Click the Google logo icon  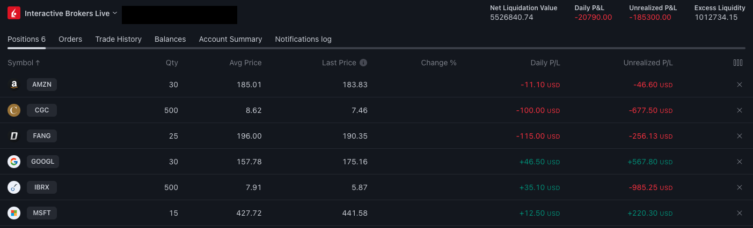pos(14,162)
